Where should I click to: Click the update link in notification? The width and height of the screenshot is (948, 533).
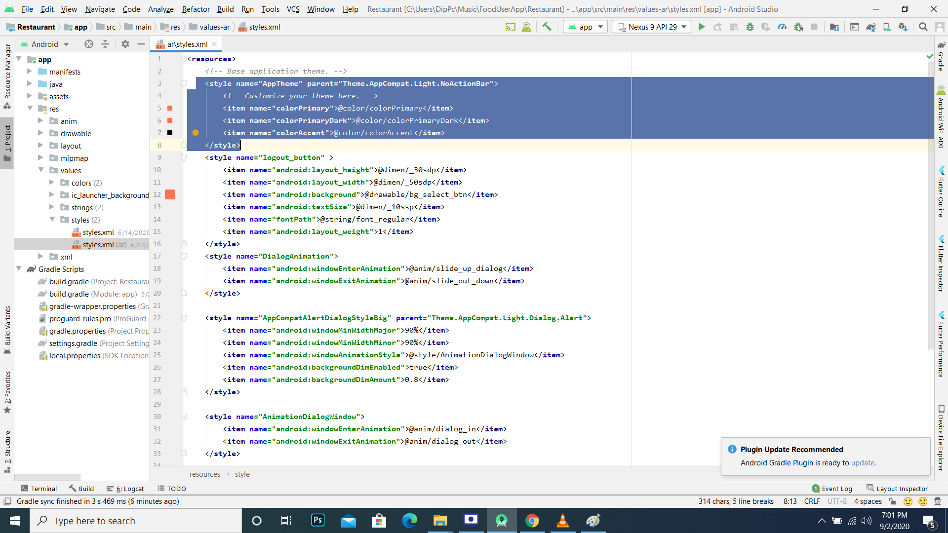[863, 463]
